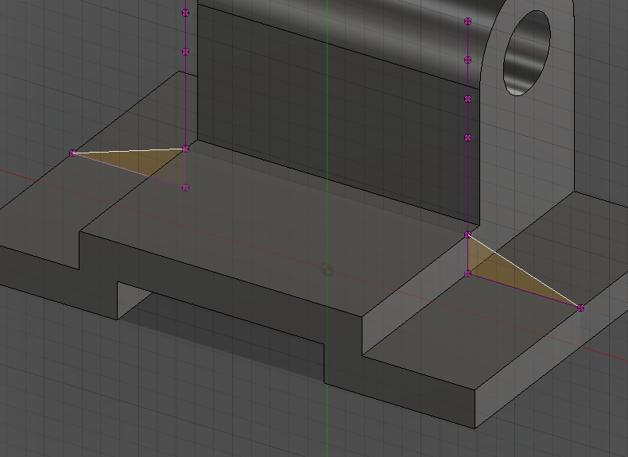Image resolution: width=628 pixels, height=457 pixels.
Task: Click the origin point marker at axes intersection
Action: 327,269
